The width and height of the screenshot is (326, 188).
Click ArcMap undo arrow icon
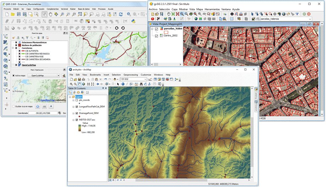(x=105, y=79)
